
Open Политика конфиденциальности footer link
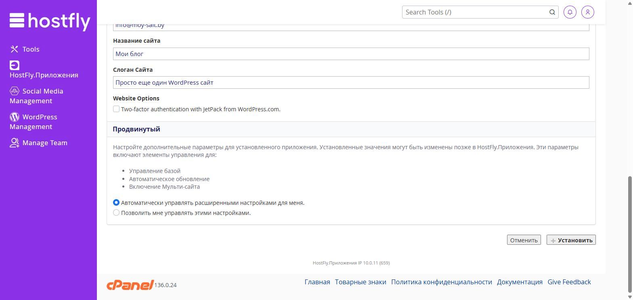(x=442, y=282)
